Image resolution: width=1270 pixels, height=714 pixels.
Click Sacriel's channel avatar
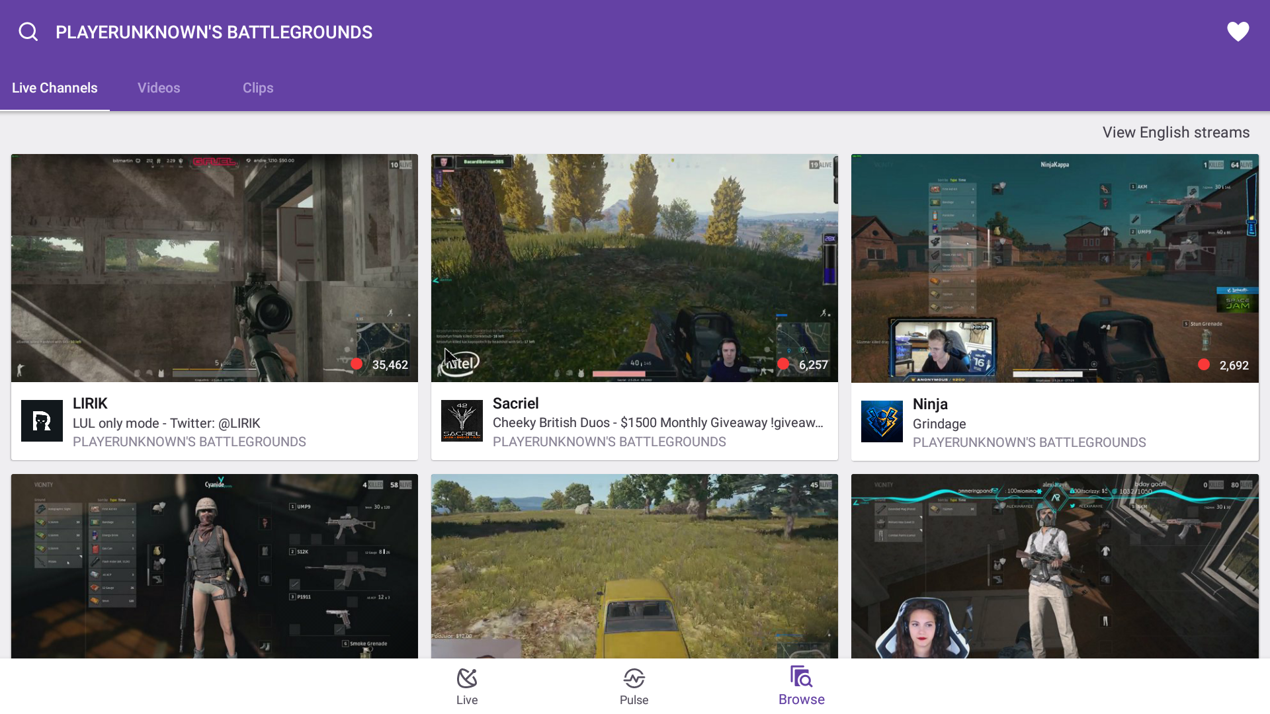(x=462, y=420)
